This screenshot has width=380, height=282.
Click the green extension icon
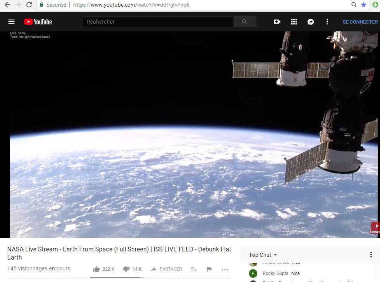375,5
